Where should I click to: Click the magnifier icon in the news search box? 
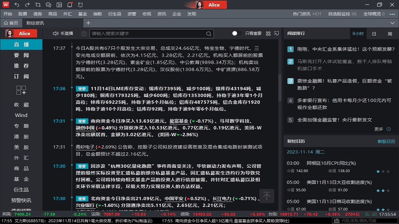point(209,34)
